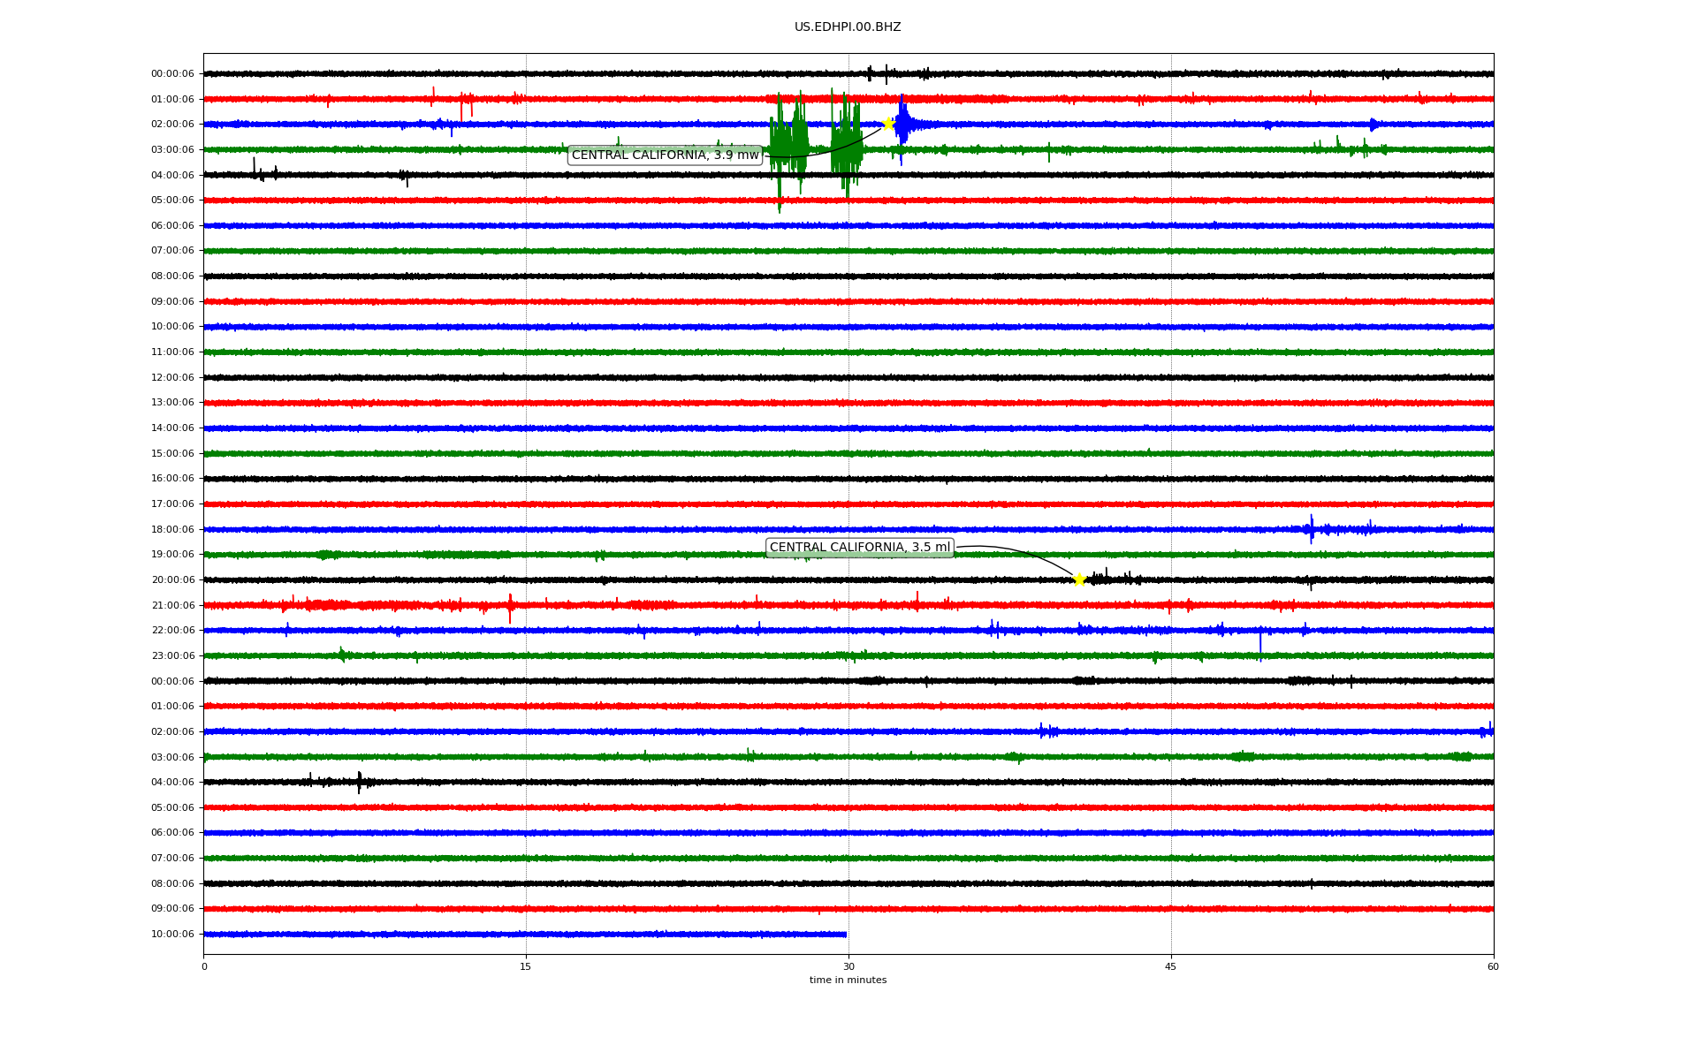Click the 30 tick on the x-axis
Image resolution: width=1697 pixels, height=1060 pixels.
(848, 966)
